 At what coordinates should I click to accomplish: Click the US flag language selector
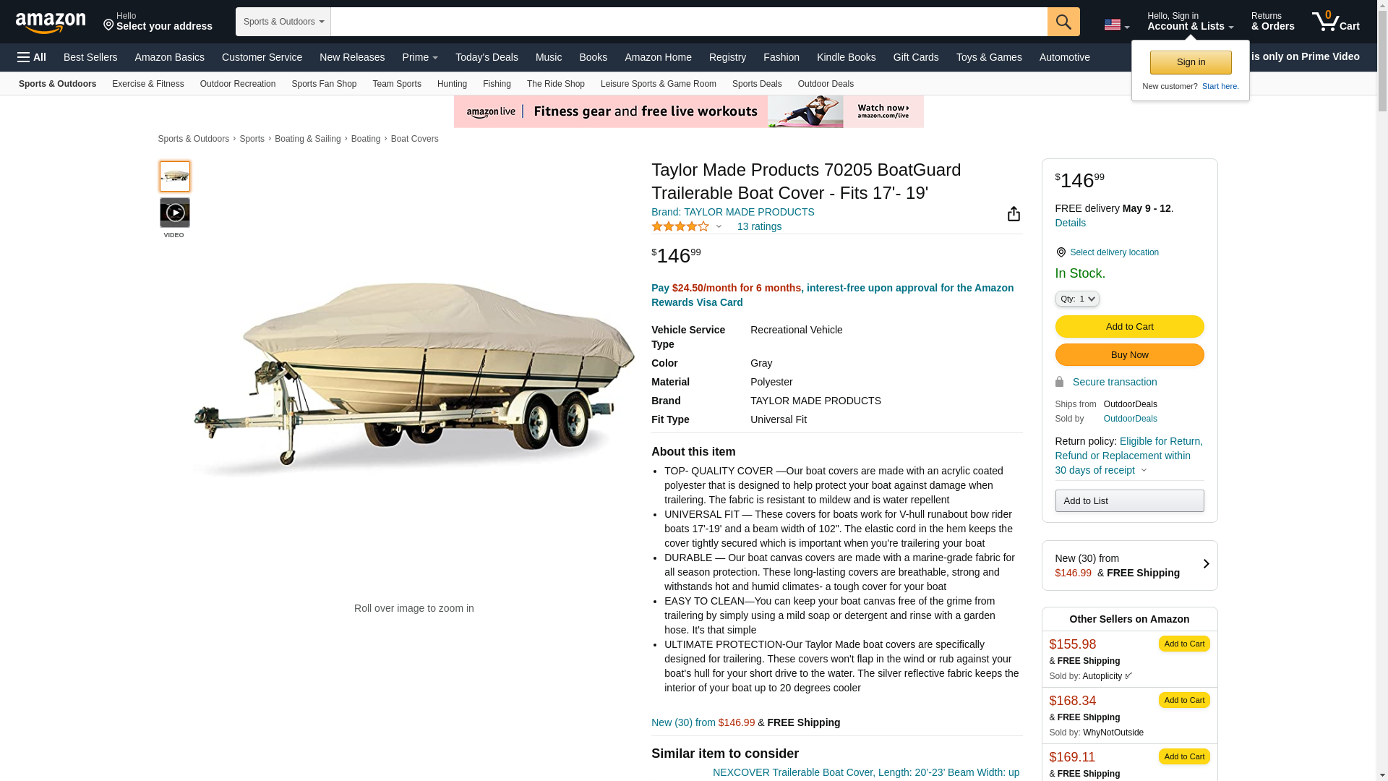[x=1116, y=25]
